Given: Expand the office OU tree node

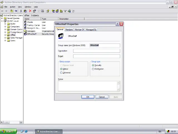Looking at the screenshot, I should point(5,35).
